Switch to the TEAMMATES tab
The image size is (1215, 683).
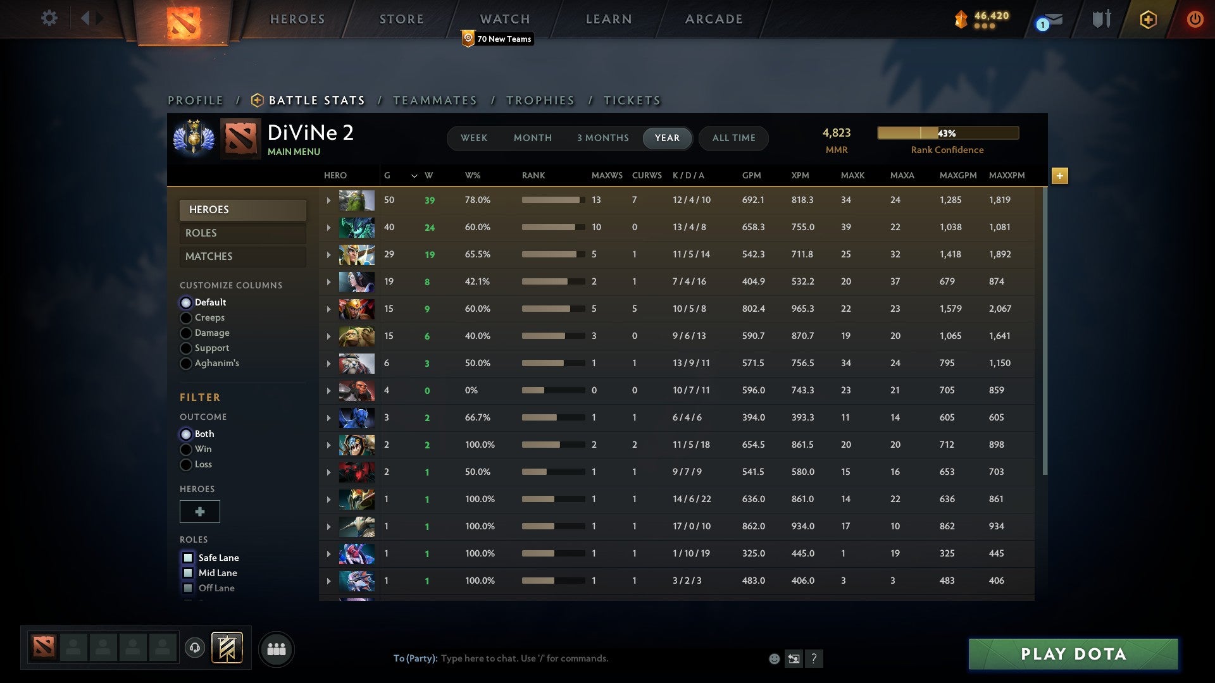pyautogui.click(x=435, y=100)
